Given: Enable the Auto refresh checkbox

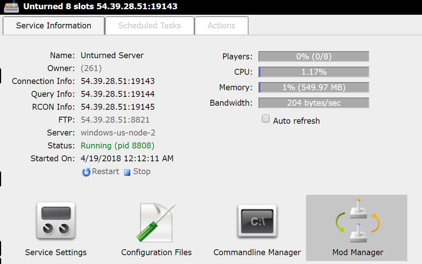Looking at the screenshot, I should click(265, 119).
